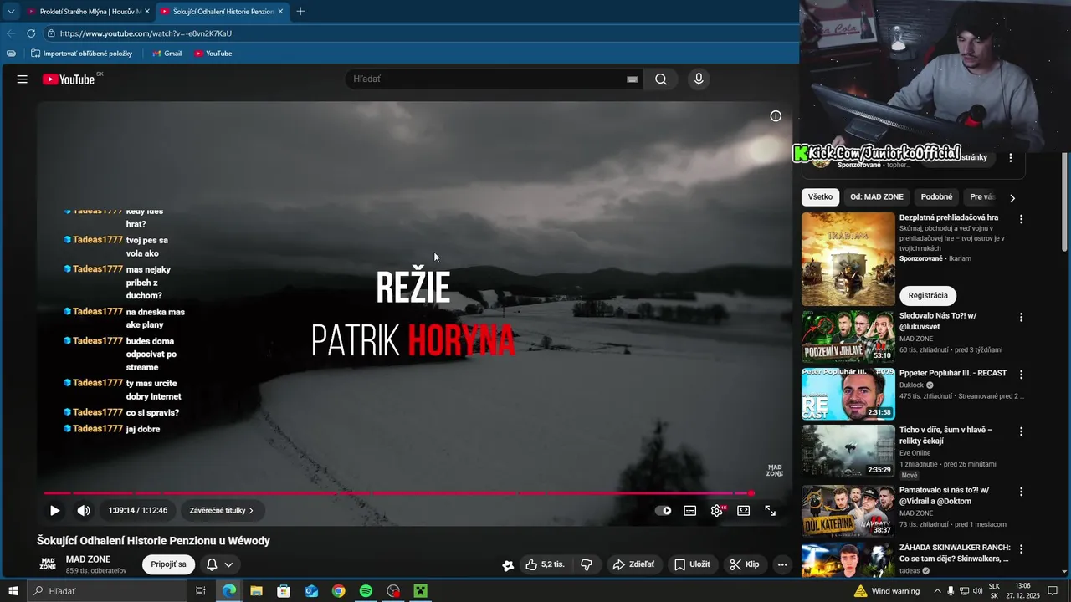Open options for Sledovalo Nás To video
This screenshot has width=1071, height=602.
pyautogui.click(x=1021, y=318)
